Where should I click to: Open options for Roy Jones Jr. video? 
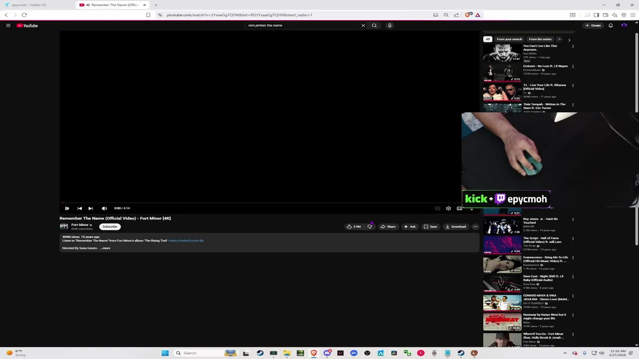573,219
